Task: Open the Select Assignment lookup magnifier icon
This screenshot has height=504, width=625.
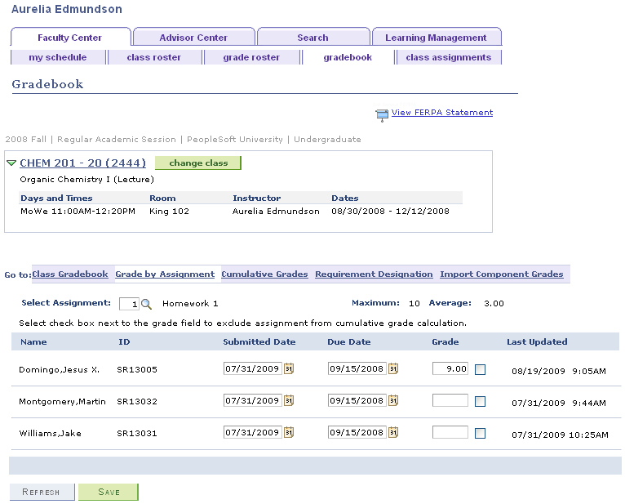Action: (x=146, y=304)
